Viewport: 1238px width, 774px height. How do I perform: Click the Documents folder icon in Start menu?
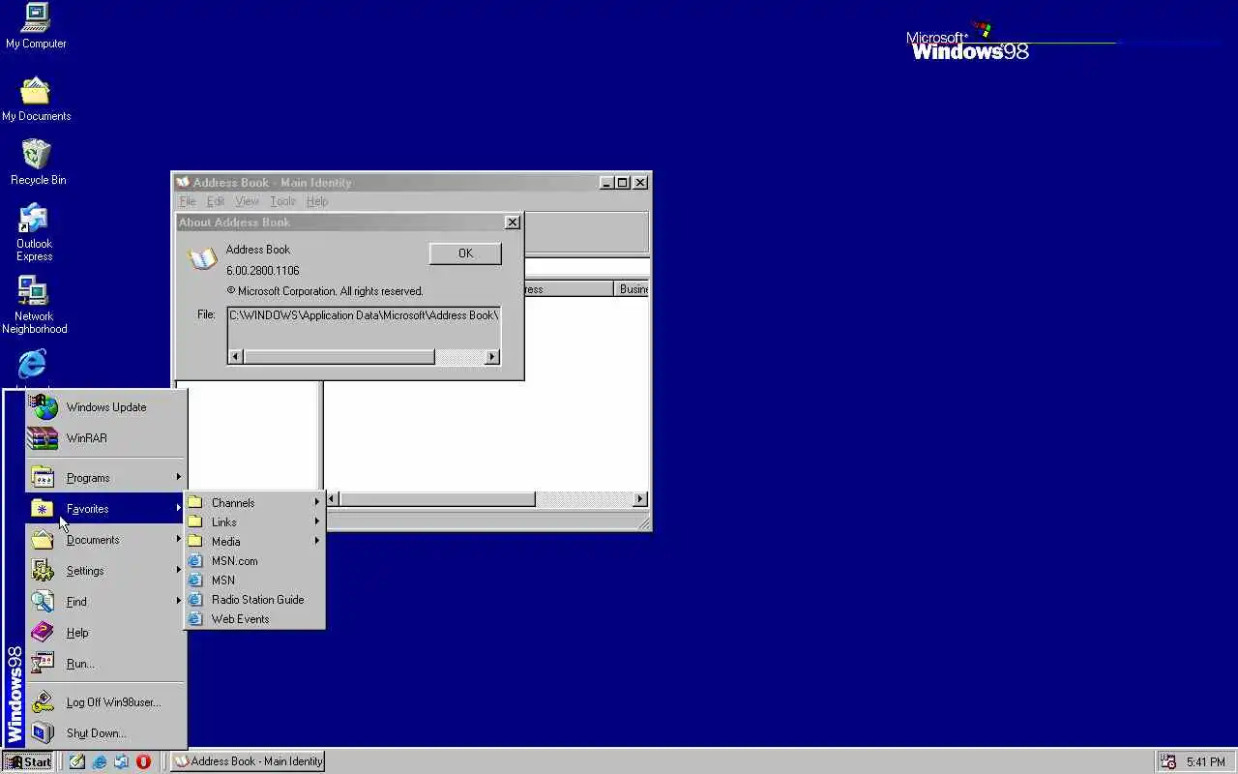43,540
